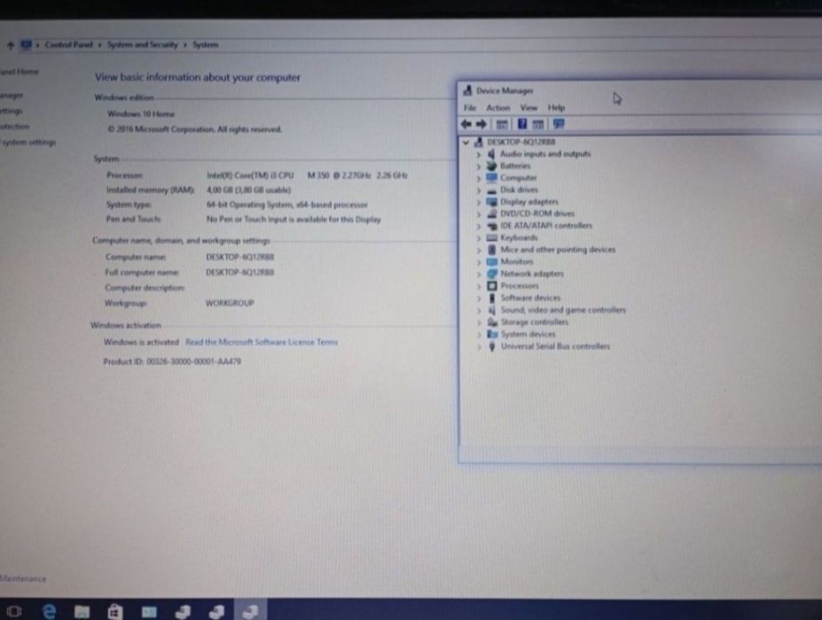Screen dimensions: 822x620
Task: Expand Sound, video and game controllers
Action: [478, 311]
